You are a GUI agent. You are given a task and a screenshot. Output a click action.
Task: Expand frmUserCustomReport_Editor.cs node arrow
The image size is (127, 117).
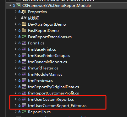[15, 105]
